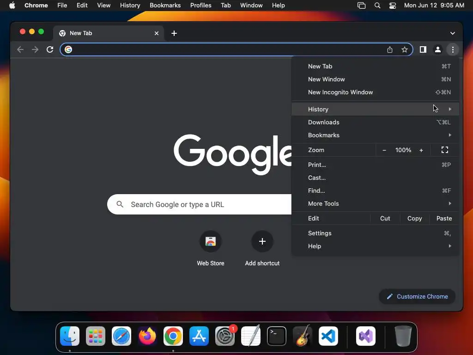The width and height of the screenshot is (473, 355).
Task: Click the Google search box
Action: point(199,204)
